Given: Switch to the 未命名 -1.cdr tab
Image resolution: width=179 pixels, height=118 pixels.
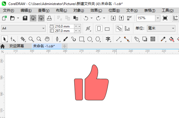Looking at the screenshot, I should pos(46,46).
